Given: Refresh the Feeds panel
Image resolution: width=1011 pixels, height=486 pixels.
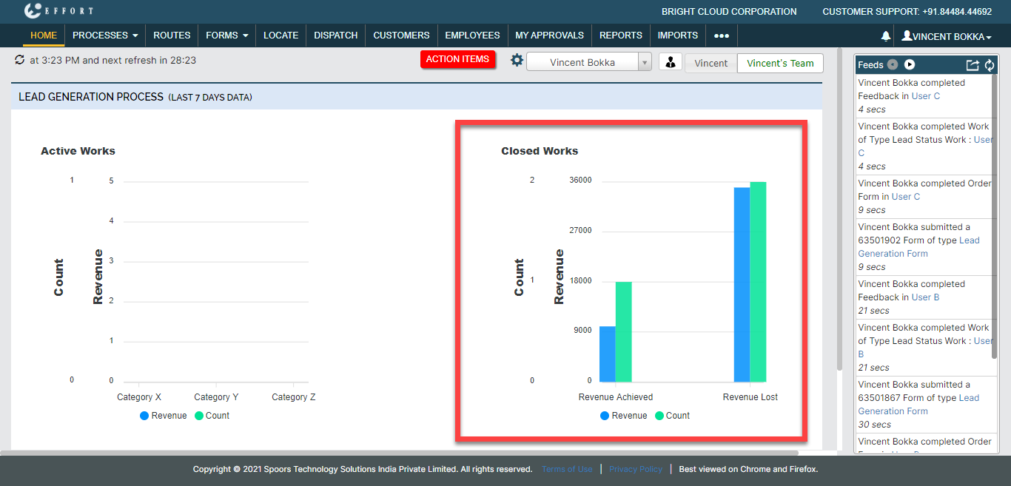Looking at the screenshot, I should point(990,65).
